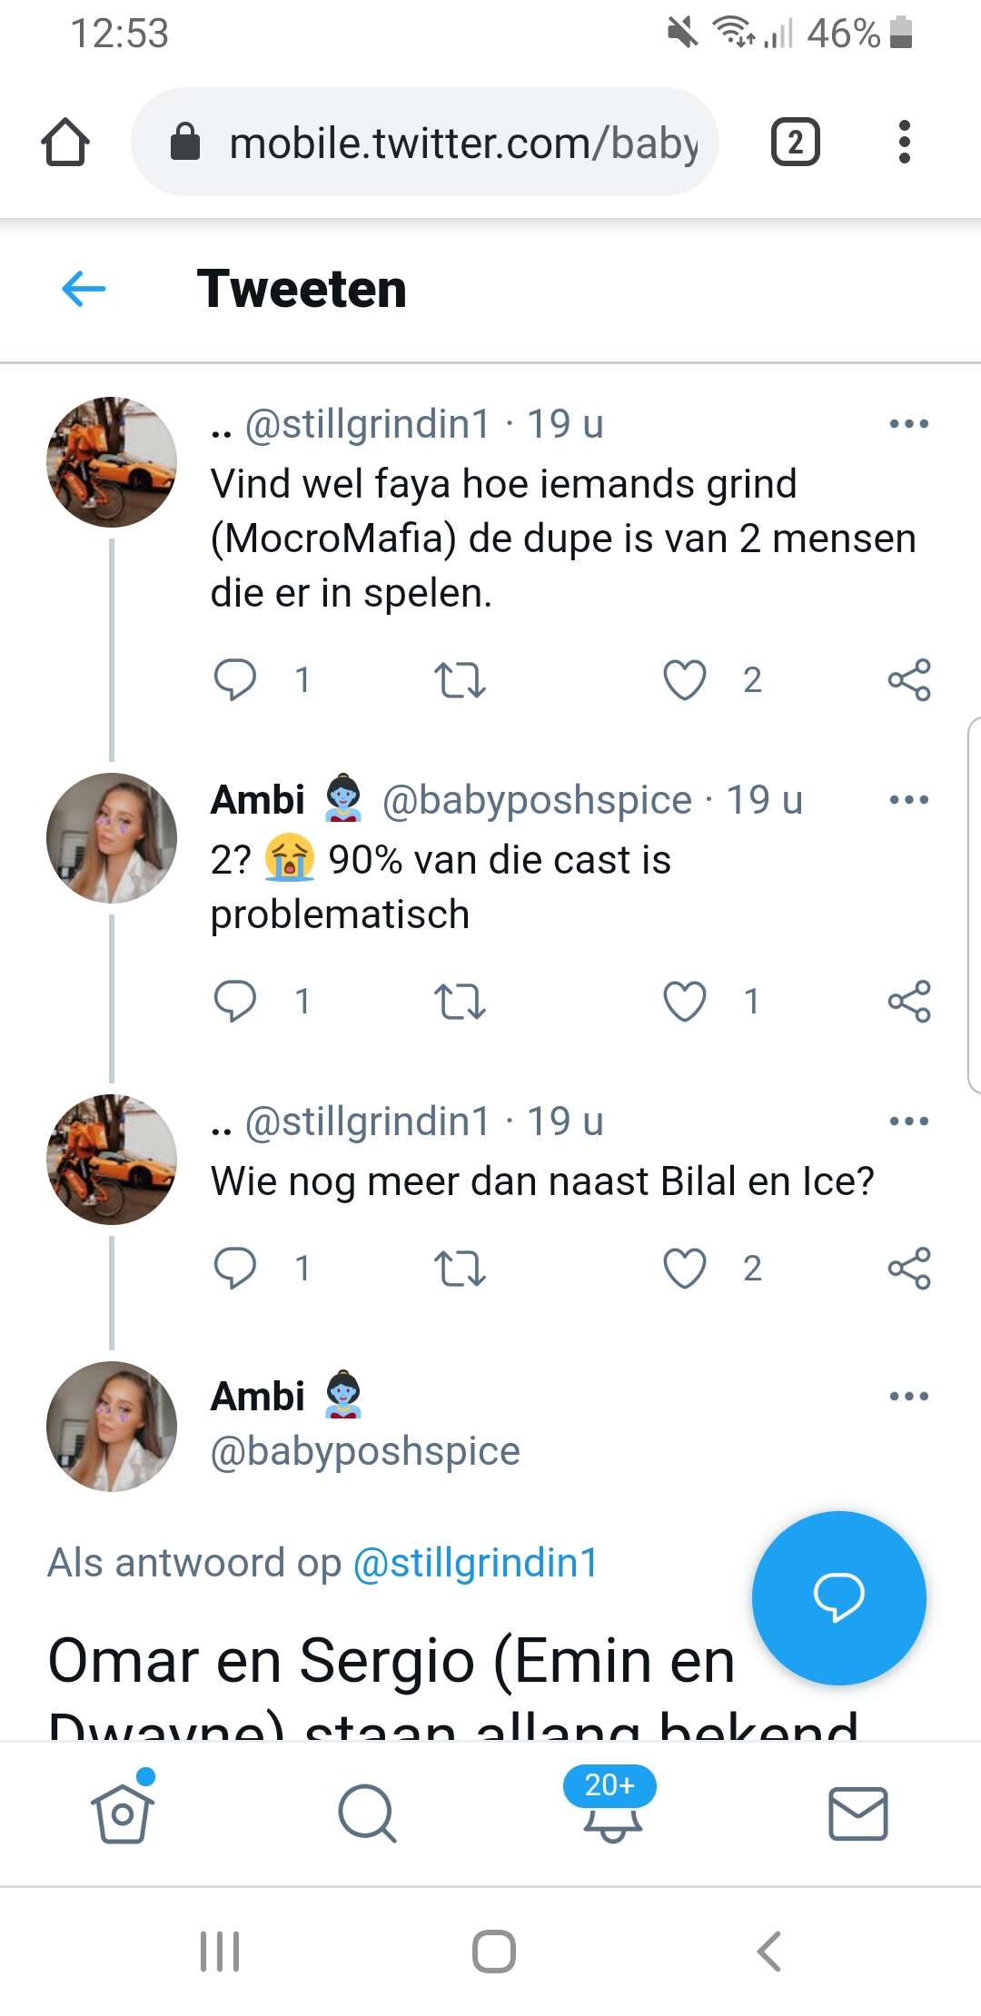Screen dimensions: 981x2016
Task: Expand options menu for the main Ambi tweet
Action: point(909,1397)
